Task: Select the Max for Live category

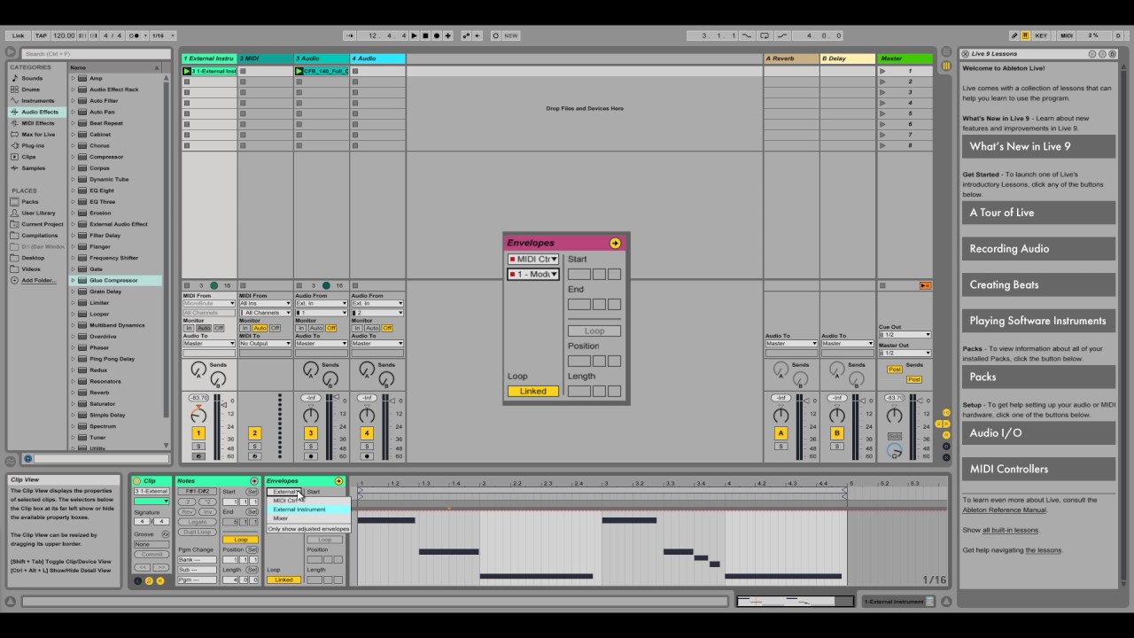Action: [38, 135]
